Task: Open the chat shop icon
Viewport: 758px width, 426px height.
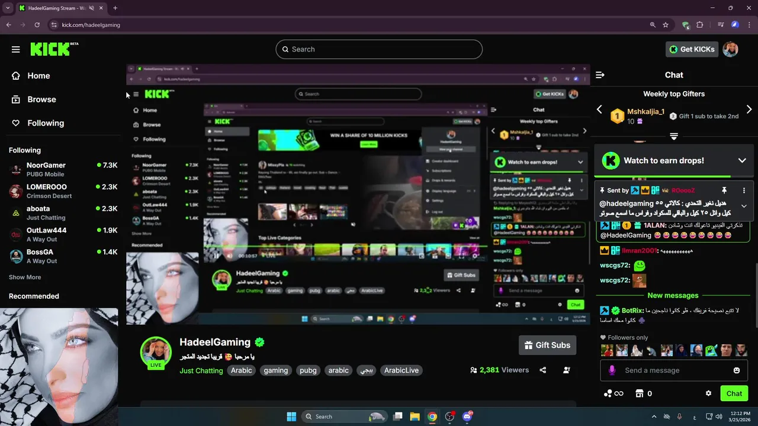Action: point(639,393)
